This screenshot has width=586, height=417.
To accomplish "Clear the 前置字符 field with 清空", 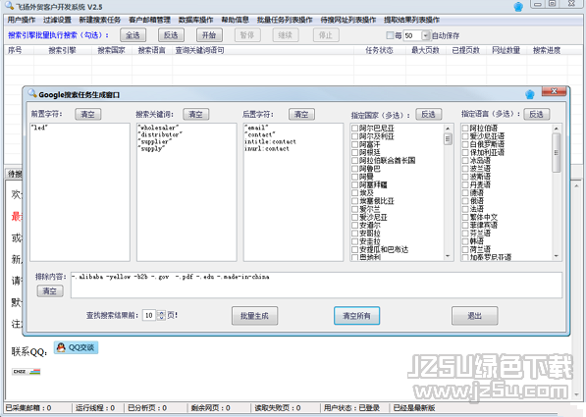I will 87,115.
